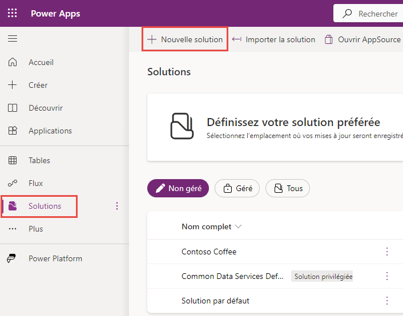Screen dimensions: 403x316
Task: Select the Géré filter
Action: coord(237,188)
